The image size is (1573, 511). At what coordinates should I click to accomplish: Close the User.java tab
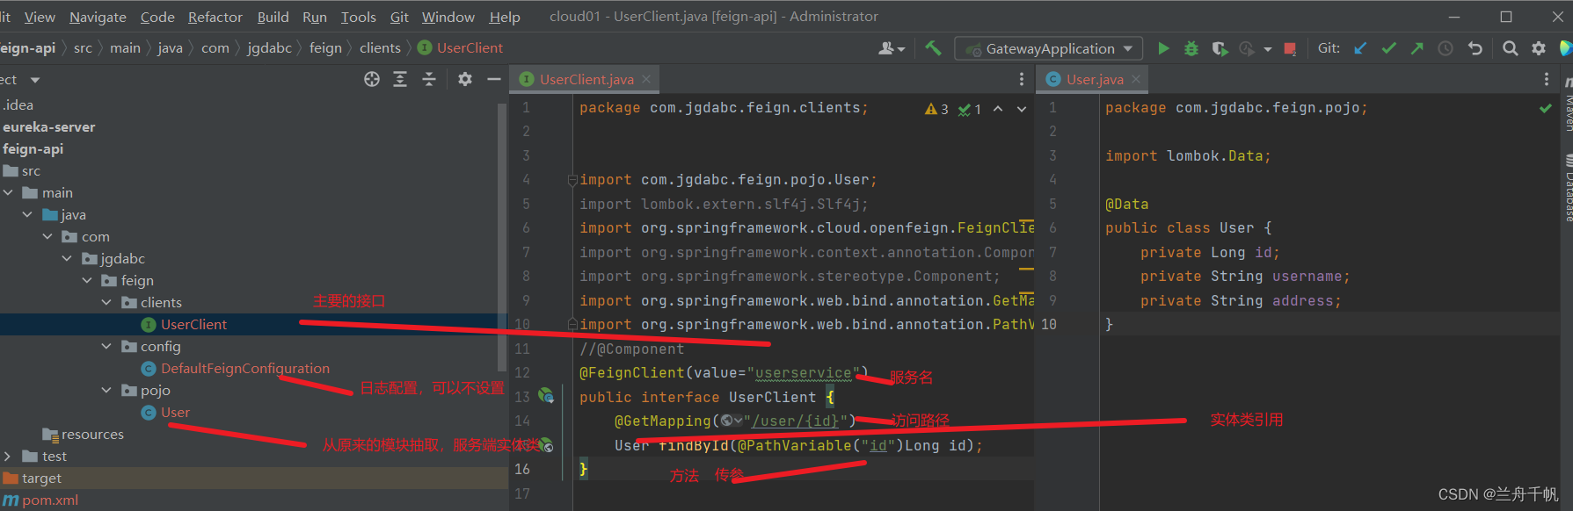1136,79
